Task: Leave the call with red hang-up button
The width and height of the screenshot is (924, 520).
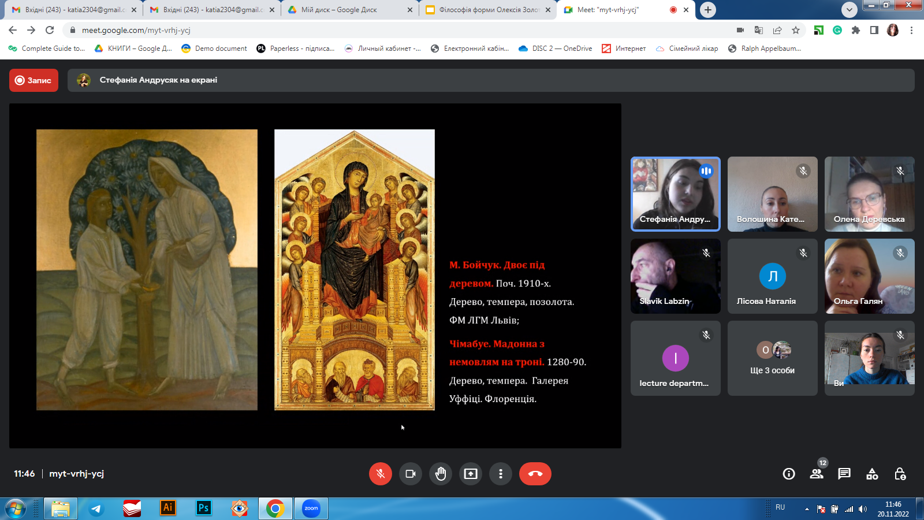Action: [x=535, y=474]
